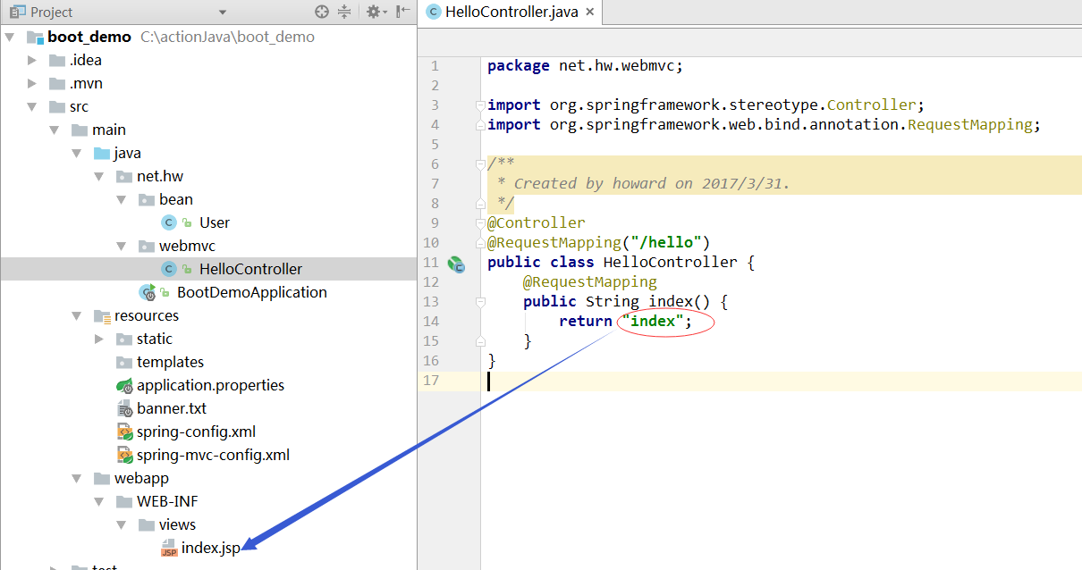
Task: Click the Spring bean gutter icon on line 11
Action: pyautogui.click(x=457, y=263)
